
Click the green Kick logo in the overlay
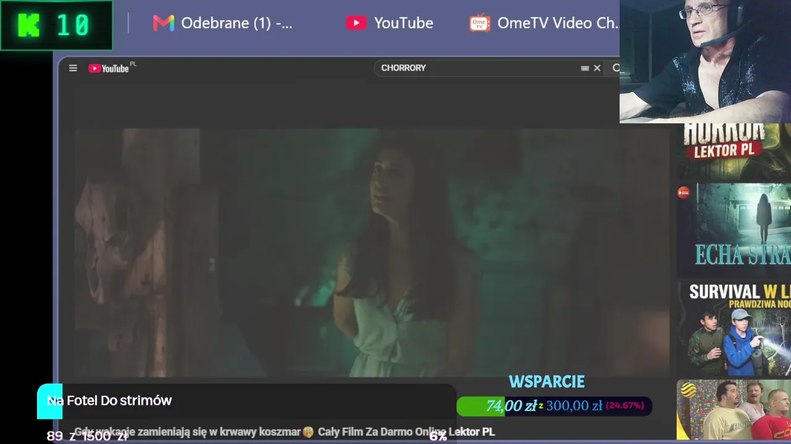[28, 25]
